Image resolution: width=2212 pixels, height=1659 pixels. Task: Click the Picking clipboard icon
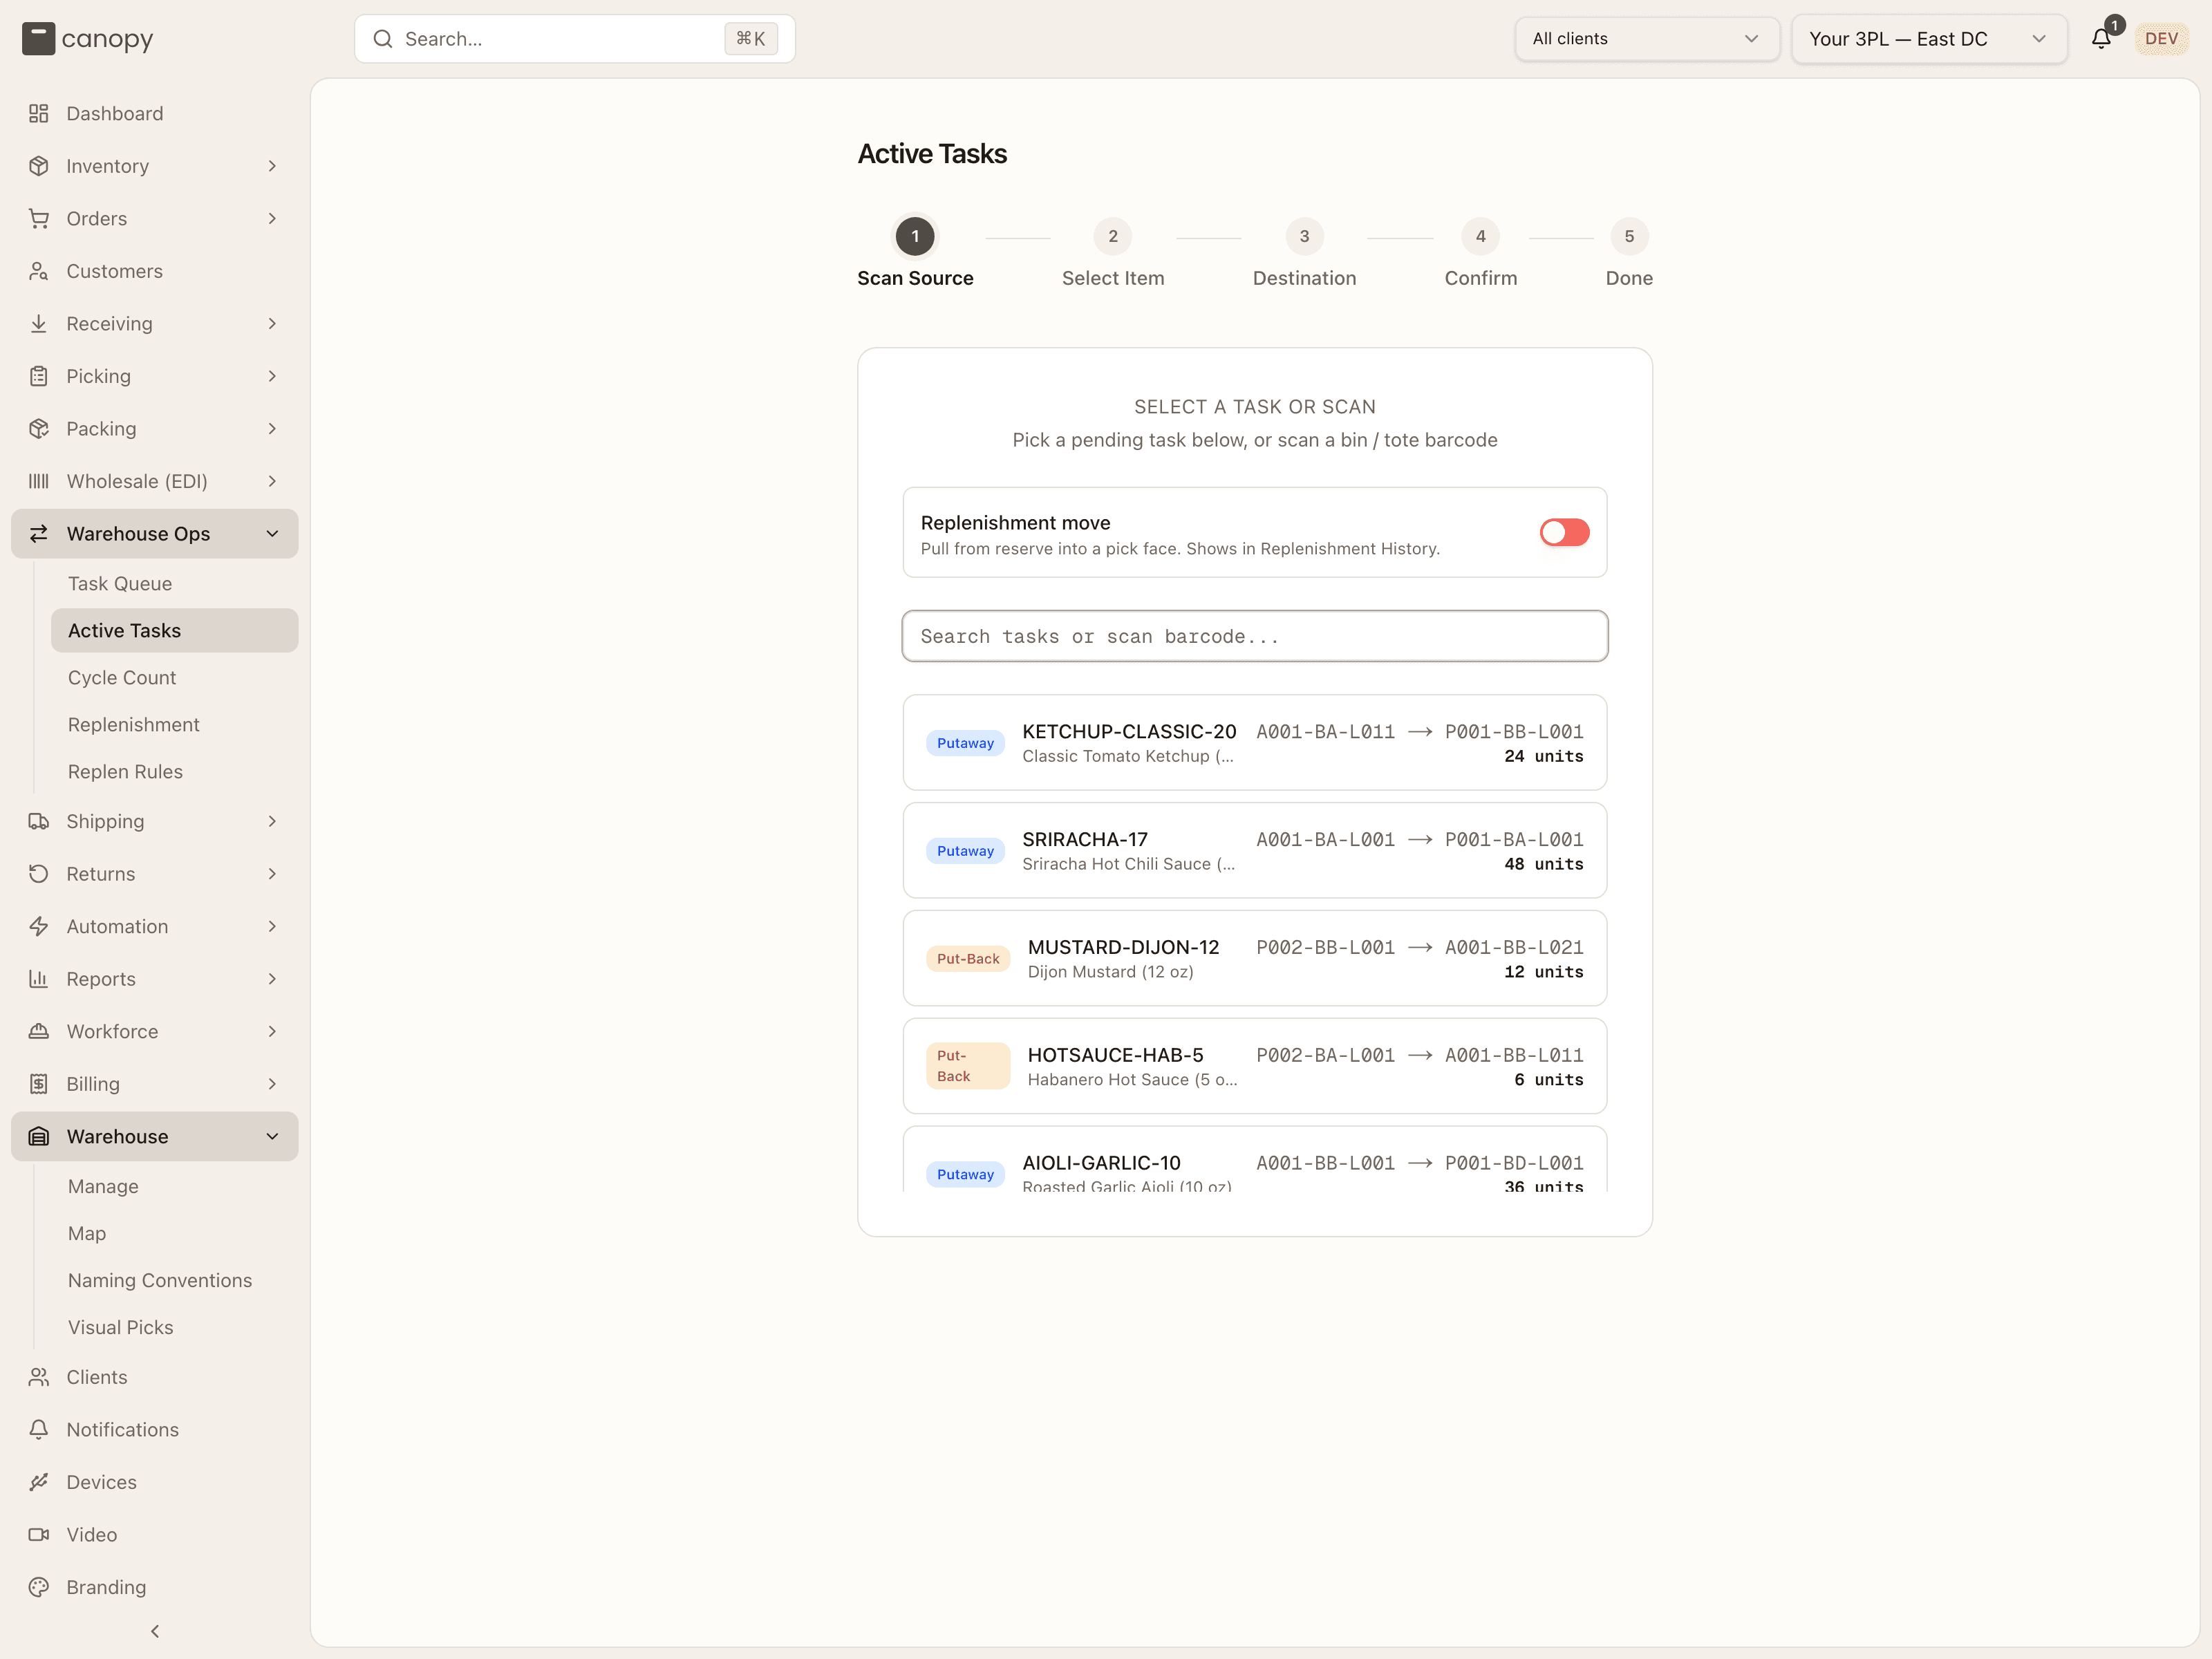tap(39, 376)
